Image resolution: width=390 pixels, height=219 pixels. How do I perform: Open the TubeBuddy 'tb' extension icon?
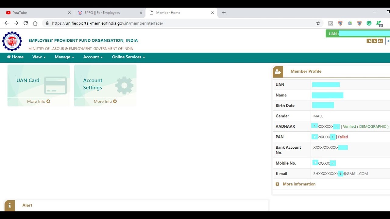331,23
